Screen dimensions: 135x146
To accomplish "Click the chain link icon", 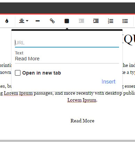I will 52,21.
